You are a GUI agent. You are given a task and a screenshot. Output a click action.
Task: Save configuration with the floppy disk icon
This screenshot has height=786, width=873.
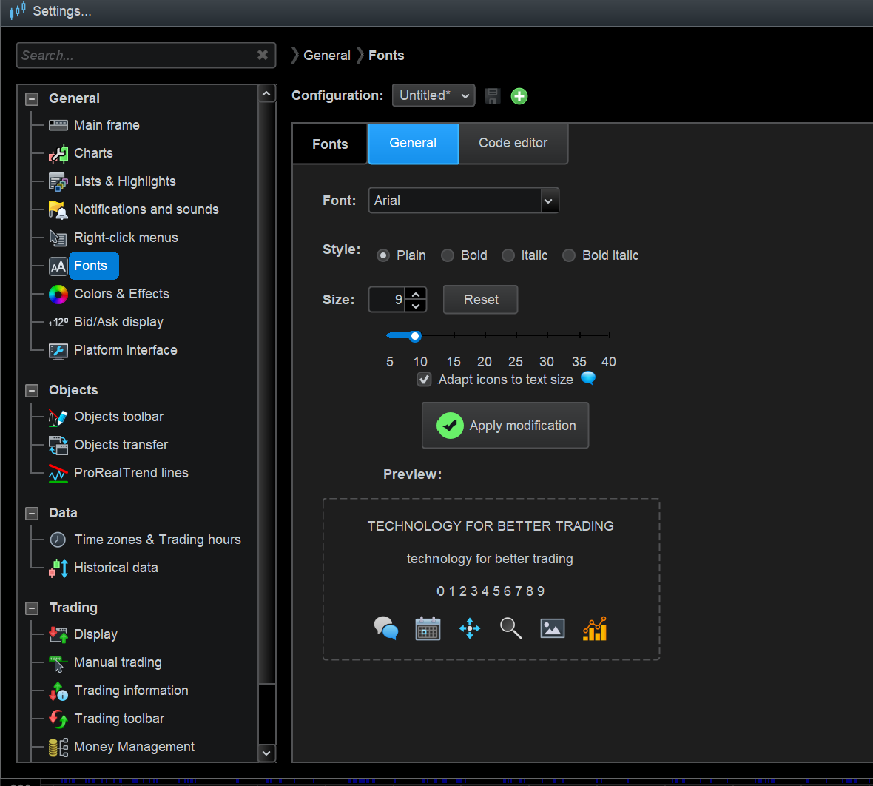pos(493,95)
